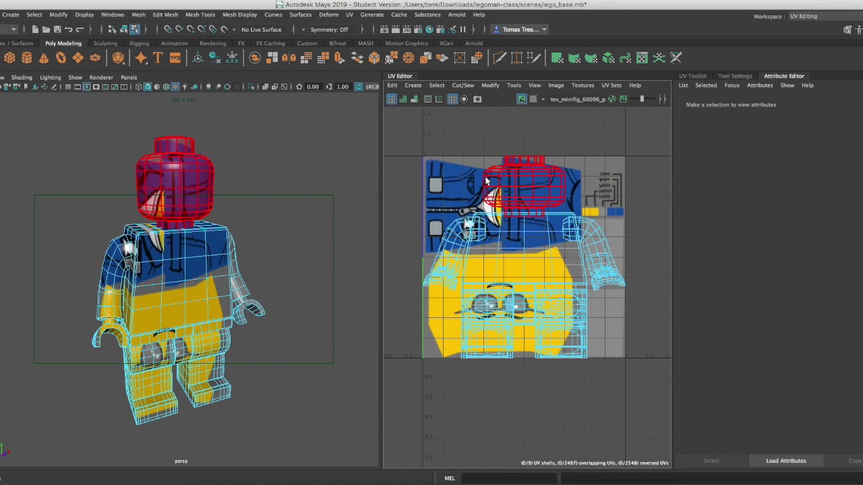Click the Platonic solid shelf icon
The width and height of the screenshot is (863, 485).
119,58
